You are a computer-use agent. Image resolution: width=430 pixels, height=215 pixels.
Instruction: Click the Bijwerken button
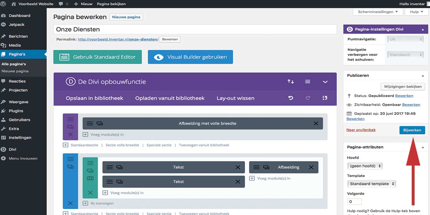point(412,130)
